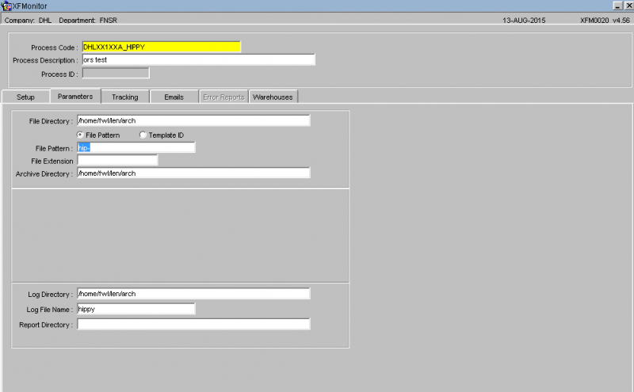Click the Process Description field

coord(199,60)
